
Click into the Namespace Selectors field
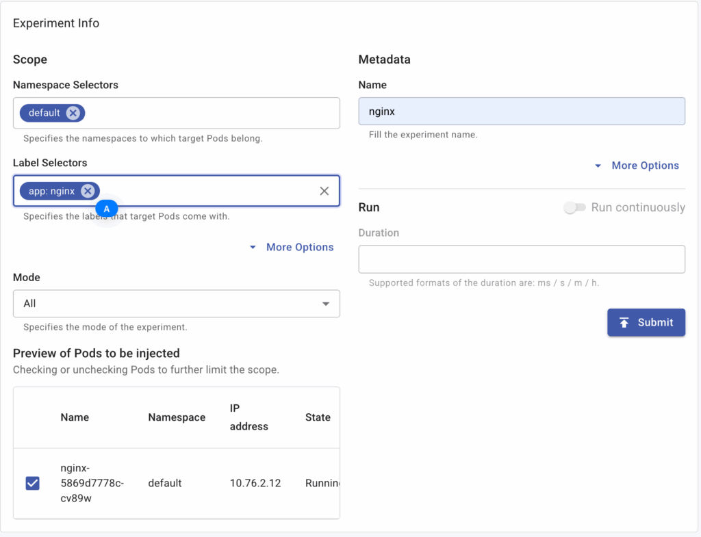177,113
